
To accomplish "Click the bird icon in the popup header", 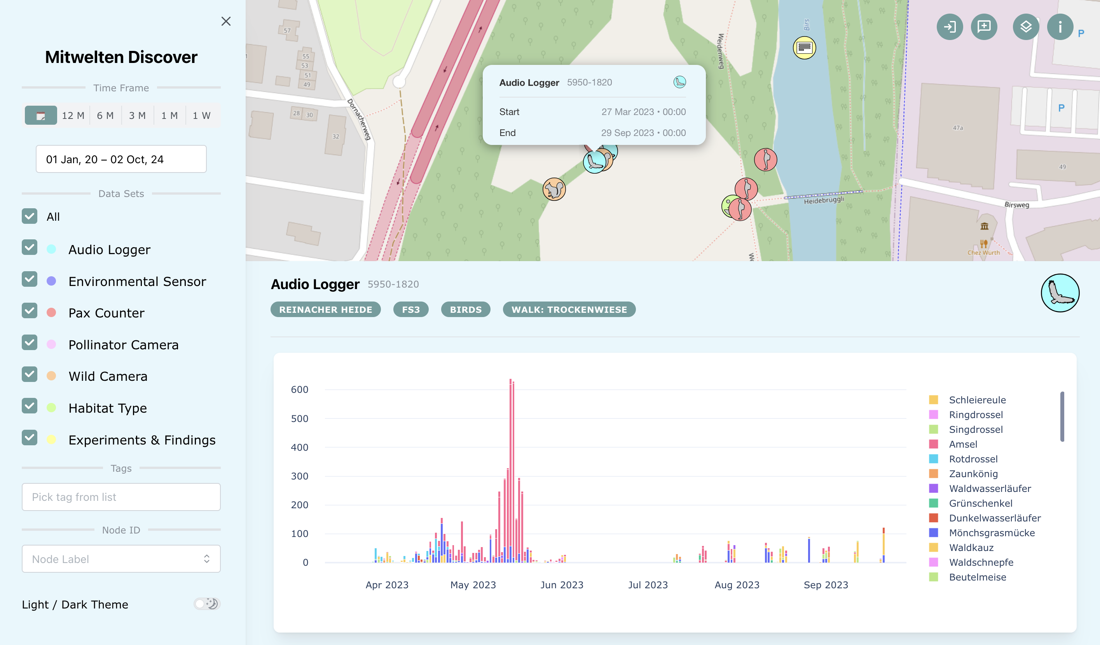I will pos(680,82).
